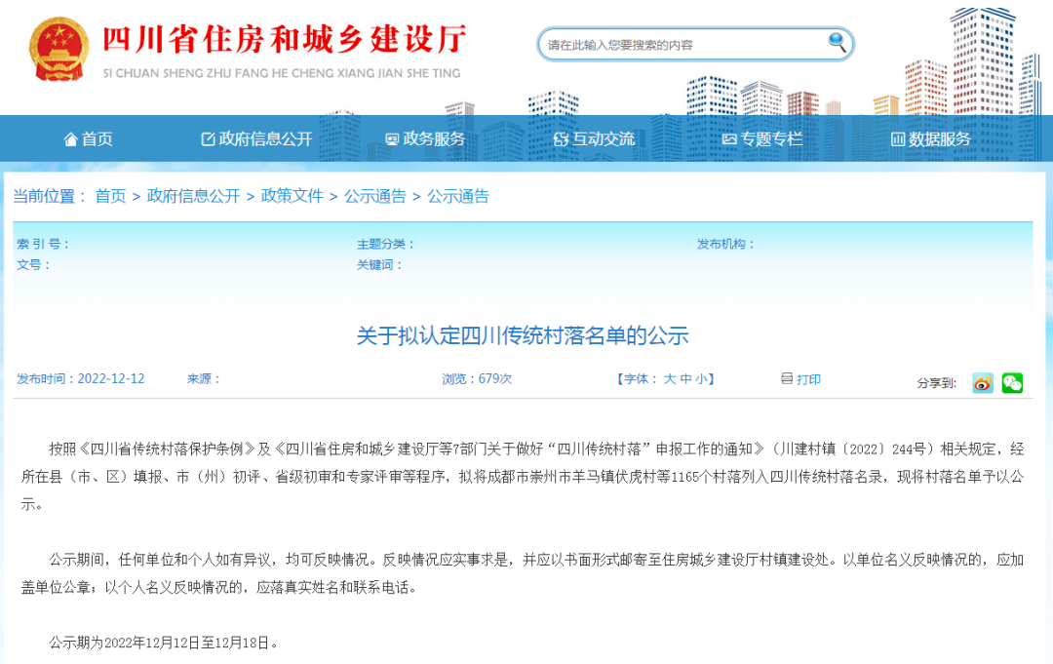
Task: Click the exchange icon beside 互动交流
Action: tap(560, 138)
